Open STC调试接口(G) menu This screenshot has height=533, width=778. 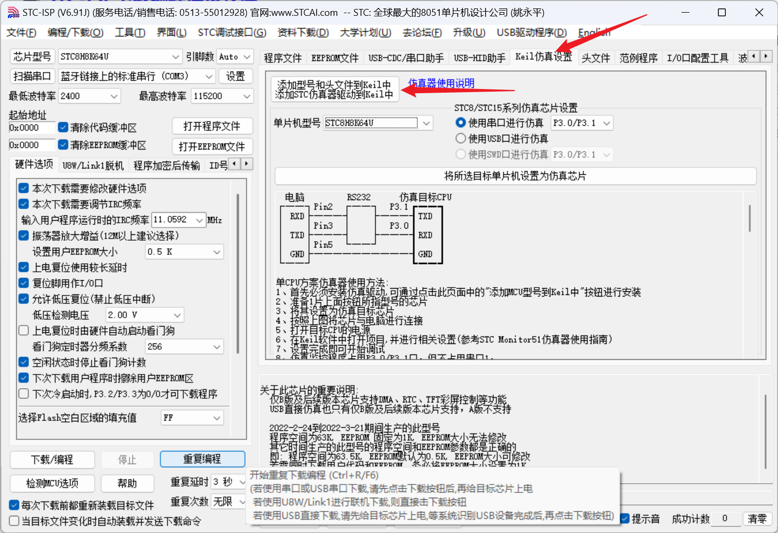pos(232,33)
